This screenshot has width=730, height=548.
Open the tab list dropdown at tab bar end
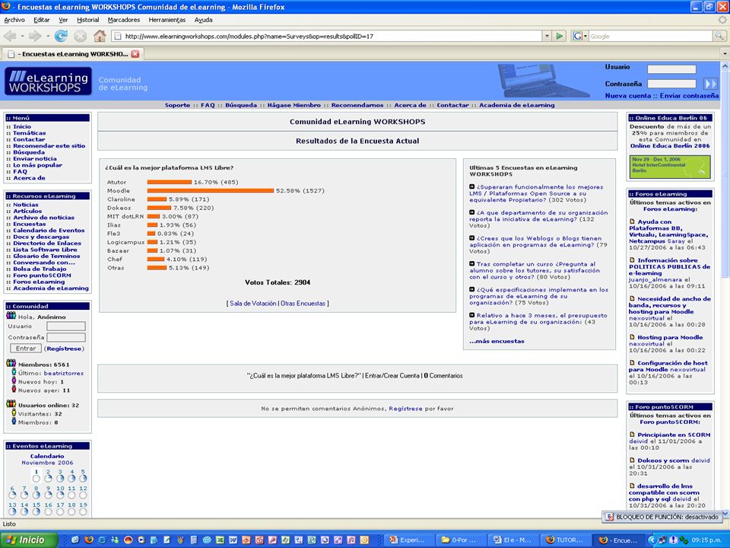pos(725,54)
